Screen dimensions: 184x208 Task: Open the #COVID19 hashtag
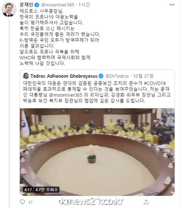[x=155, y=83]
